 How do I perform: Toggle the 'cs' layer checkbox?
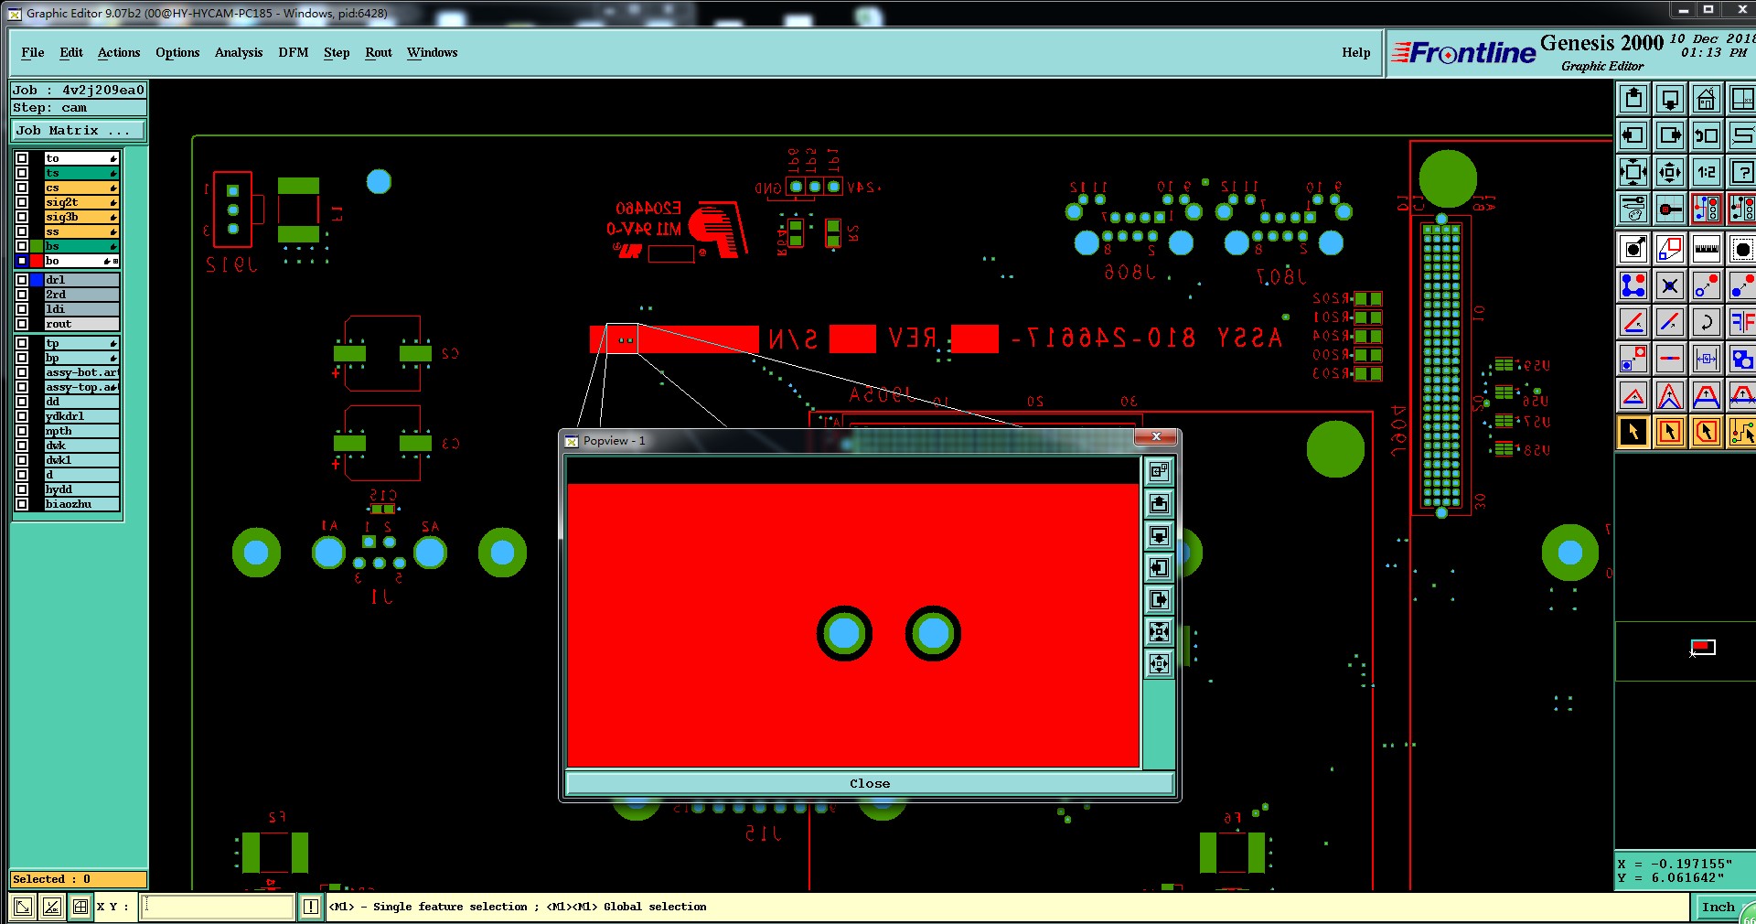click(22, 188)
